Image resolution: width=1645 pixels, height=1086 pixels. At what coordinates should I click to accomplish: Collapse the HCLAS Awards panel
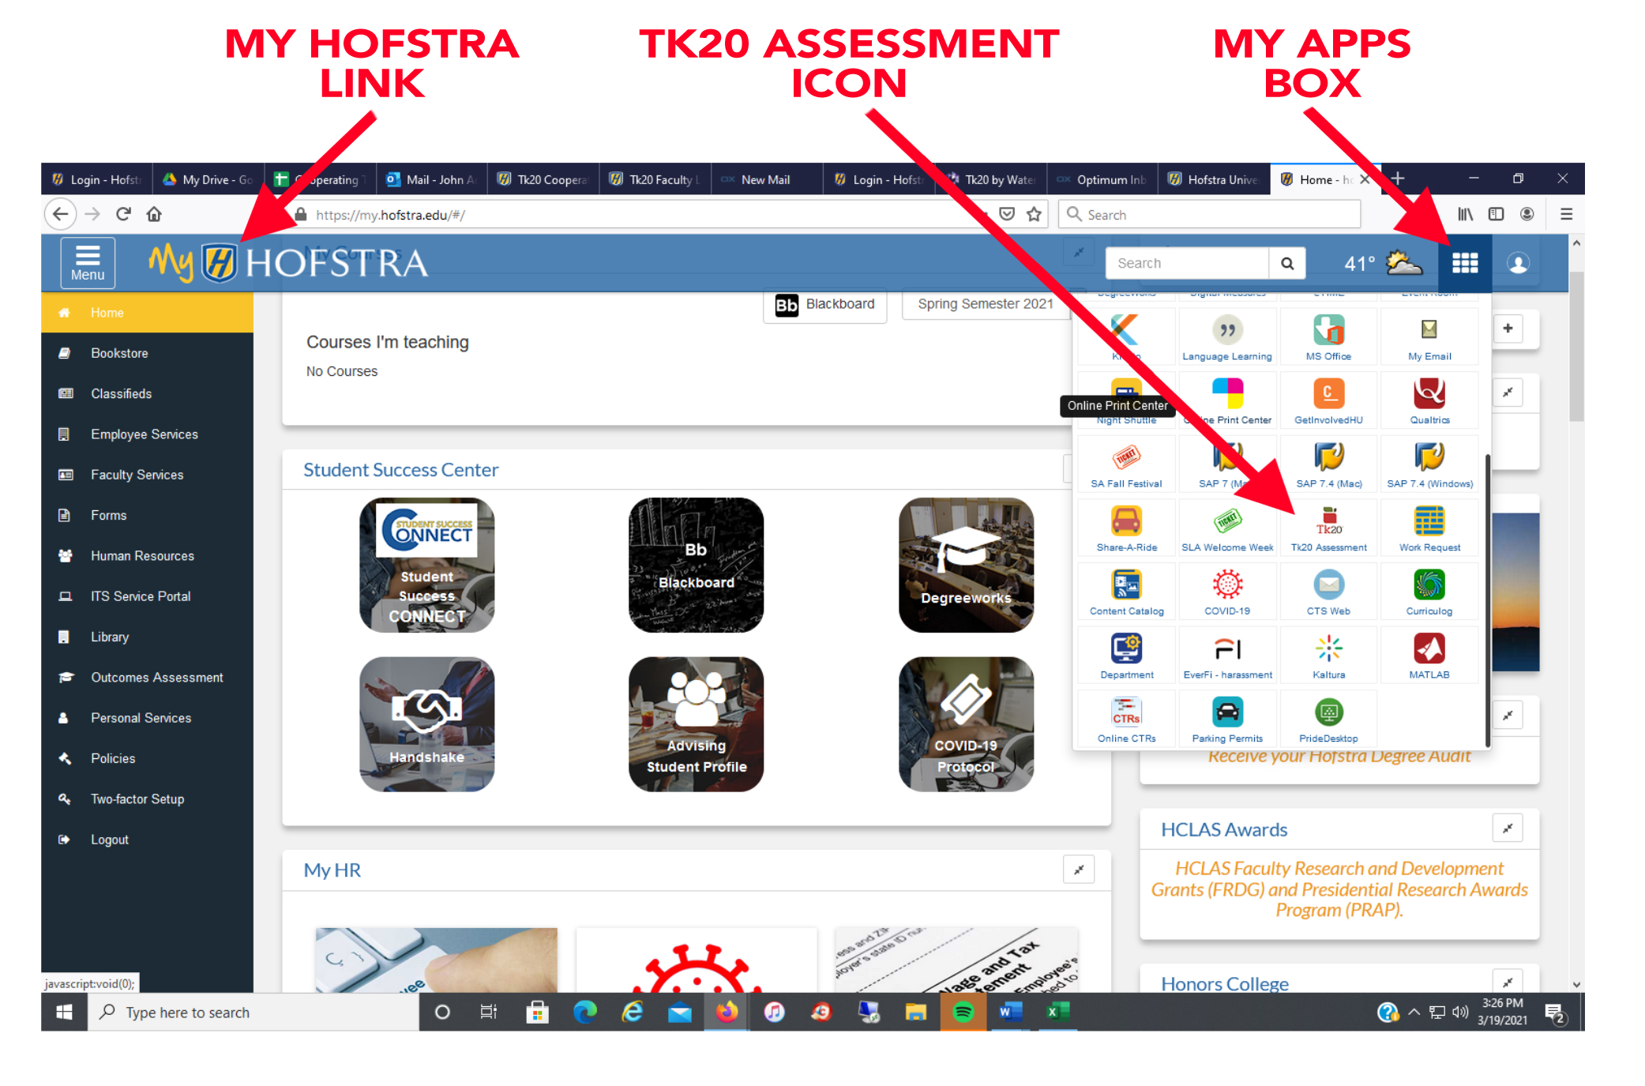[x=1507, y=829]
